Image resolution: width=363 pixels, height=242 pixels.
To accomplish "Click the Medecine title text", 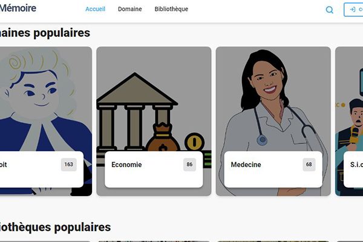I will pos(246,165).
